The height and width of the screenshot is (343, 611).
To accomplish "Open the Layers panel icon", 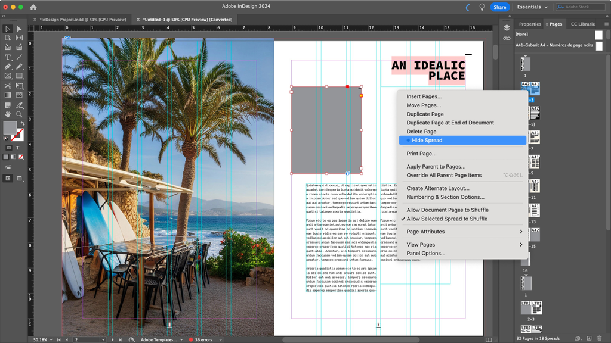I will pyautogui.click(x=507, y=27).
